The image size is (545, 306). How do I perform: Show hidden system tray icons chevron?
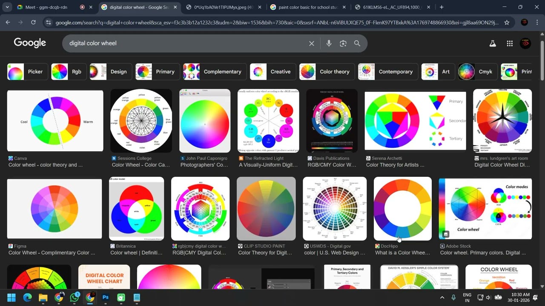442,297
